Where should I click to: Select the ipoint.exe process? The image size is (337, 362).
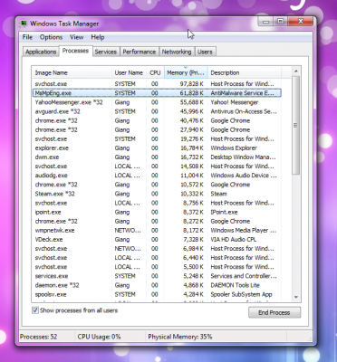[157, 212]
